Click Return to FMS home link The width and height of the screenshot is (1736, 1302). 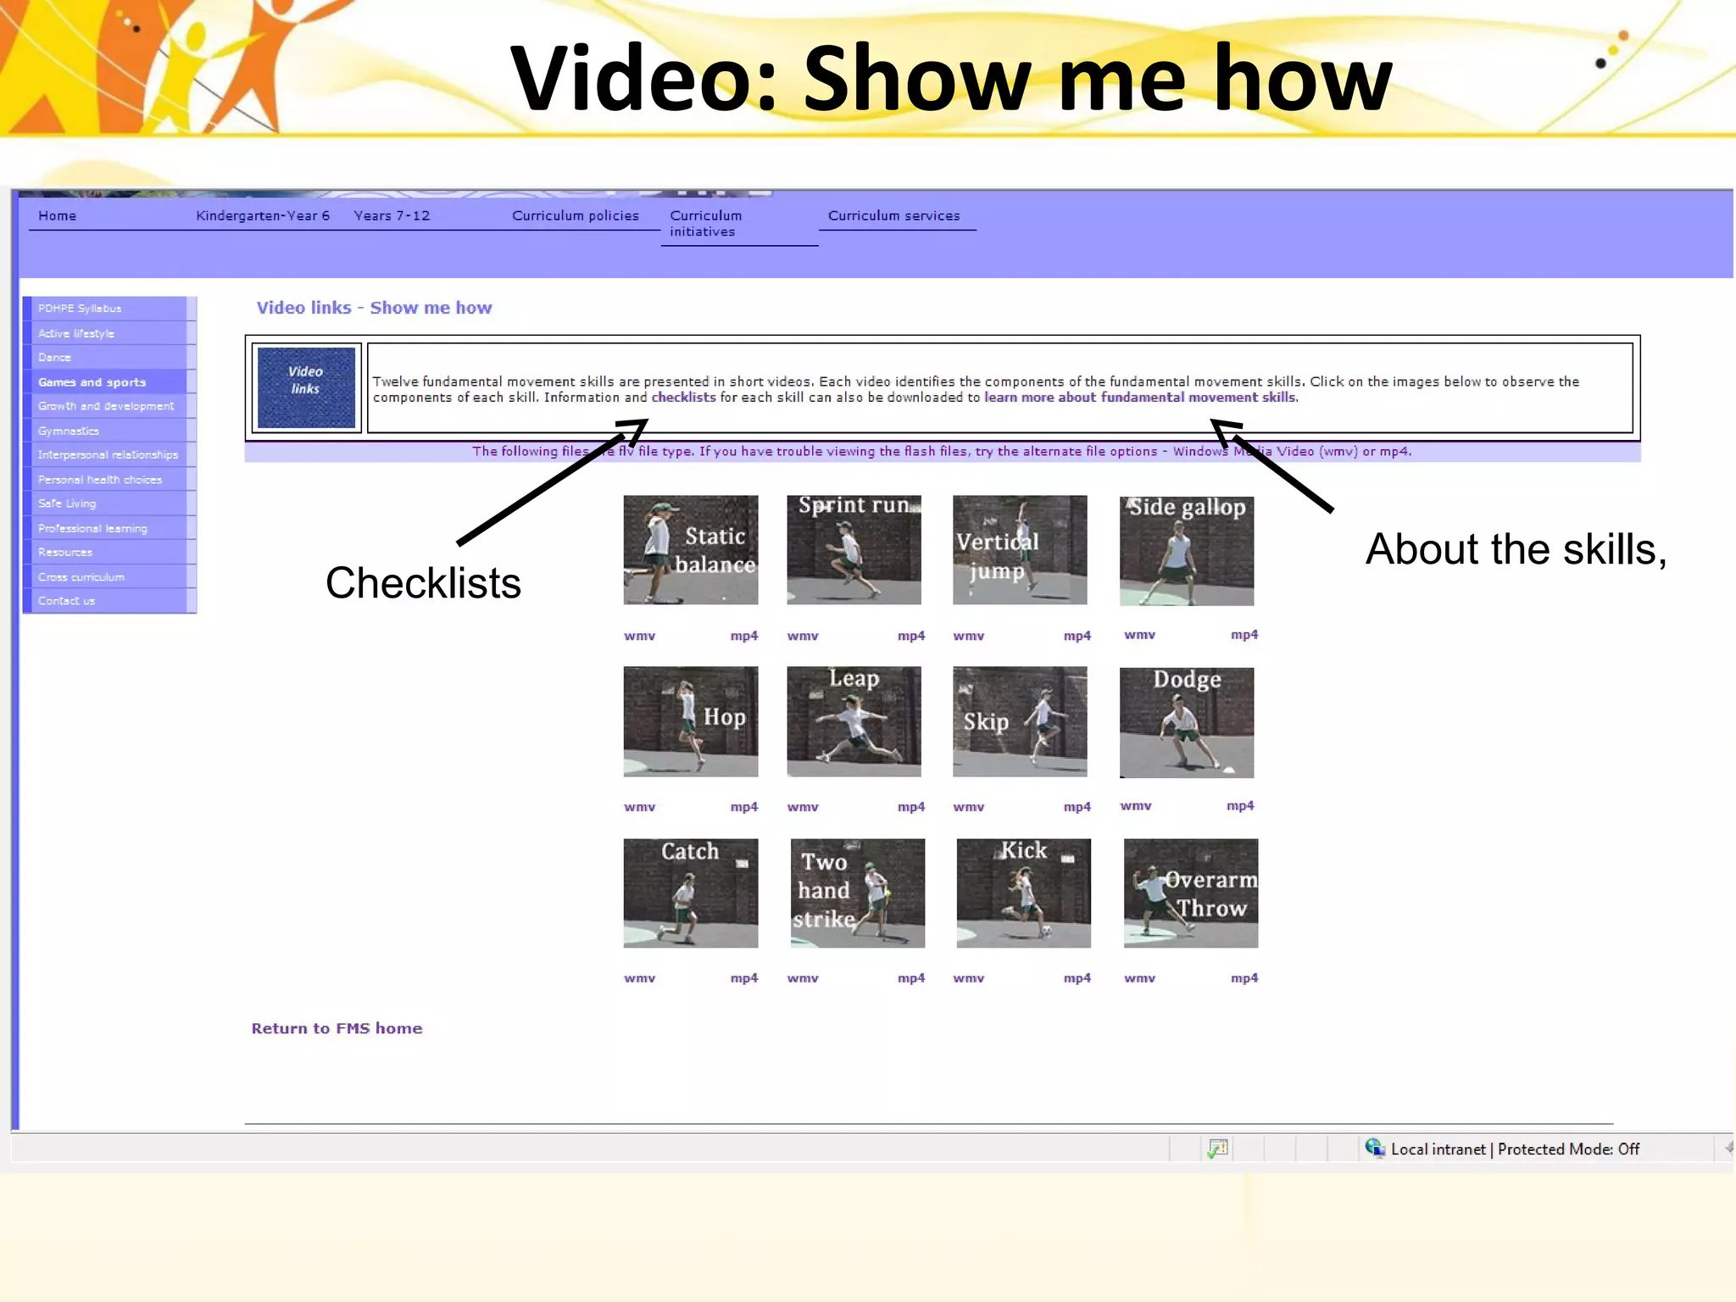(x=337, y=1028)
